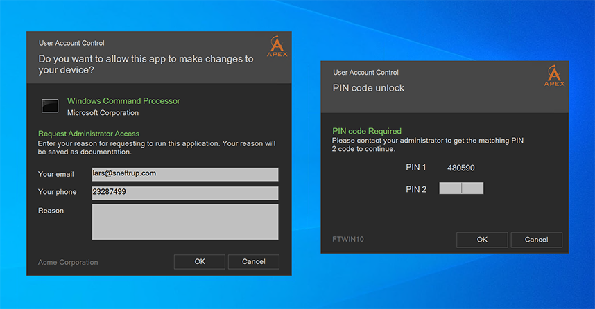Click the PIN 1 label
Image resolution: width=595 pixels, height=309 pixels.
(x=416, y=167)
